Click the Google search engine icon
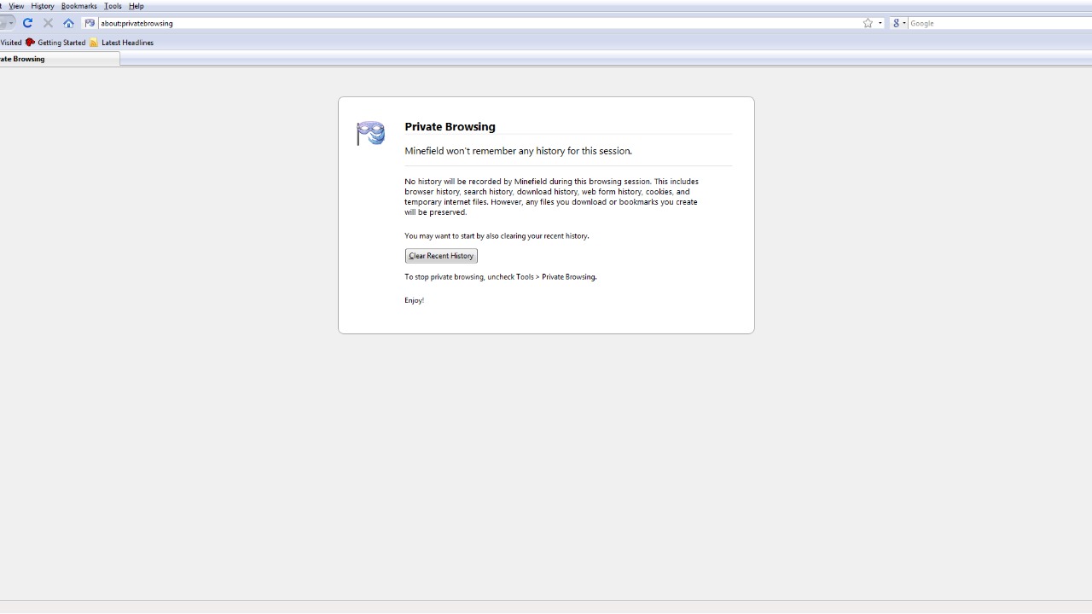 click(x=895, y=23)
